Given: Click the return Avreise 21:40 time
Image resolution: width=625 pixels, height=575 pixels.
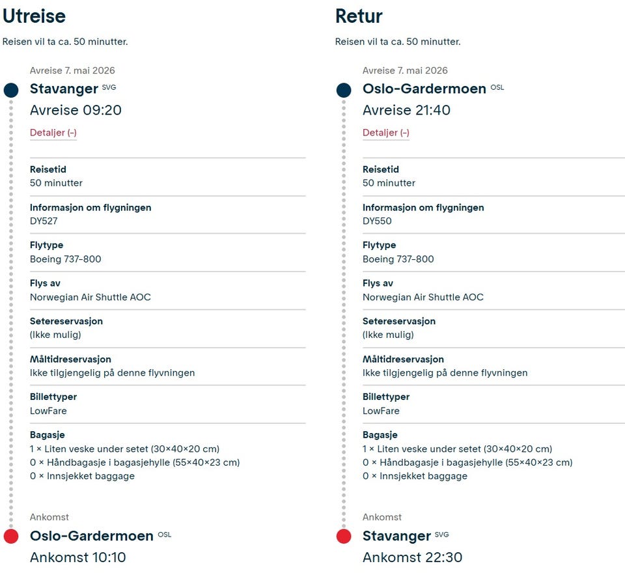Looking at the screenshot, I should (x=406, y=110).
